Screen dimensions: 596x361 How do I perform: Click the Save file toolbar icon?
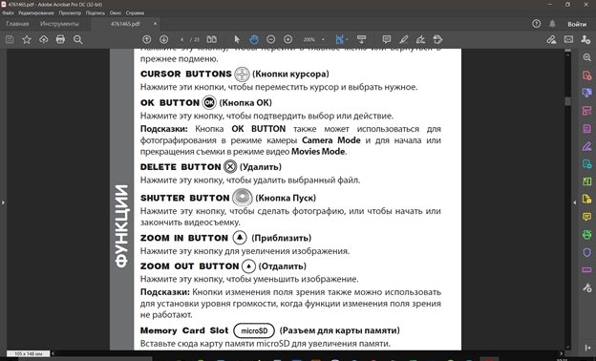coord(10,39)
